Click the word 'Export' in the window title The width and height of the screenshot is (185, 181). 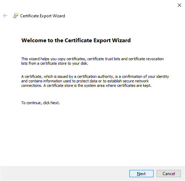[46, 16]
